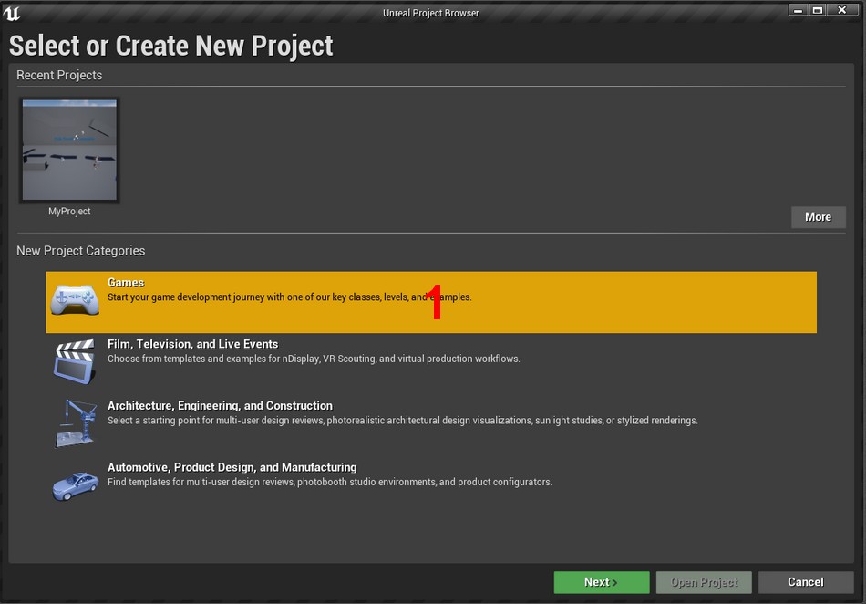Select the Games category title
The width and height of the screenshot is (866, 604).
(x=126, y=282)
